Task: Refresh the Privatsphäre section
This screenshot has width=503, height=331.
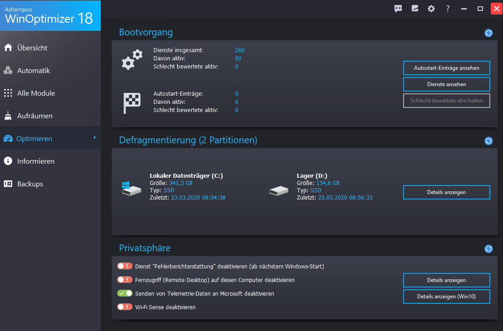Action: pos(488,248)
